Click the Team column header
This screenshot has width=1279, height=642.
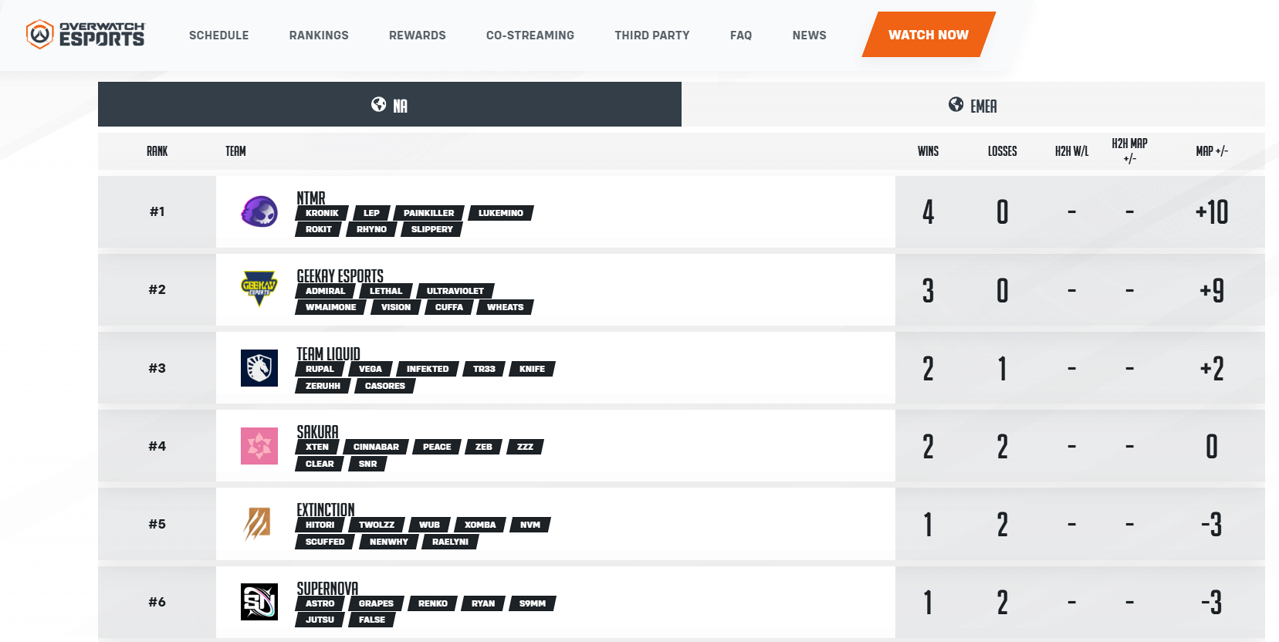(x=235, y=151)
